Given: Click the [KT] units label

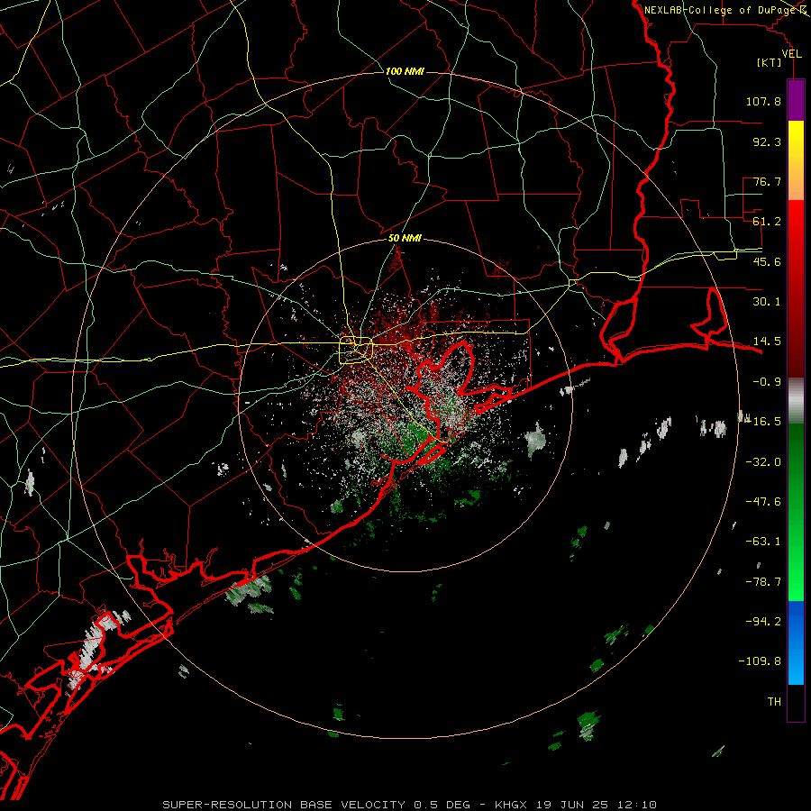Looking at the screenshot, I should point(769,62).
